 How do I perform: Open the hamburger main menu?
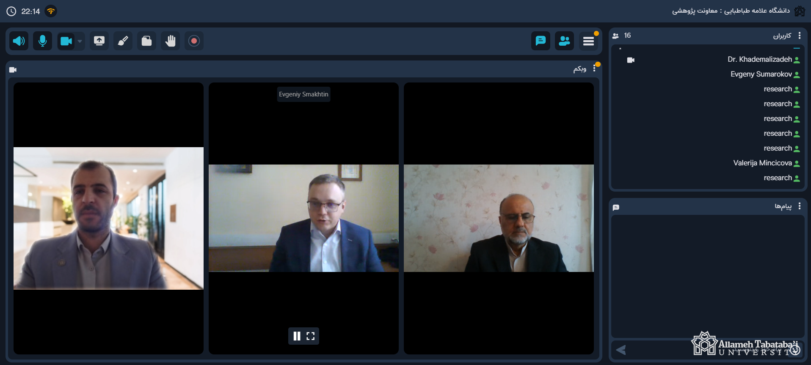click(x=588, y=41)
